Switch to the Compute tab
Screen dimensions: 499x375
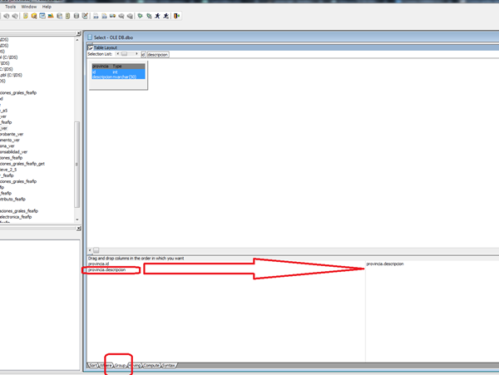coord(151,366)
